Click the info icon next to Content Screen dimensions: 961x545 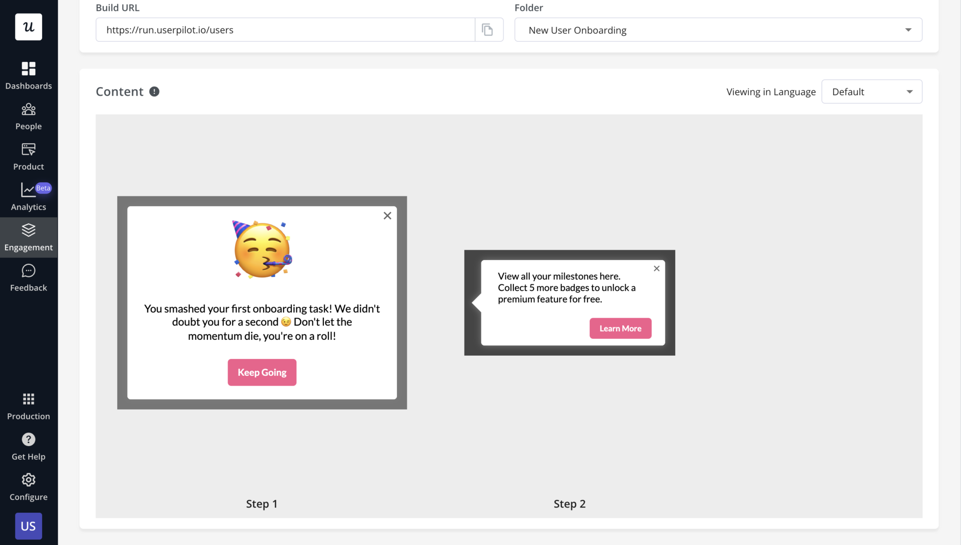[x=155, y=91]
